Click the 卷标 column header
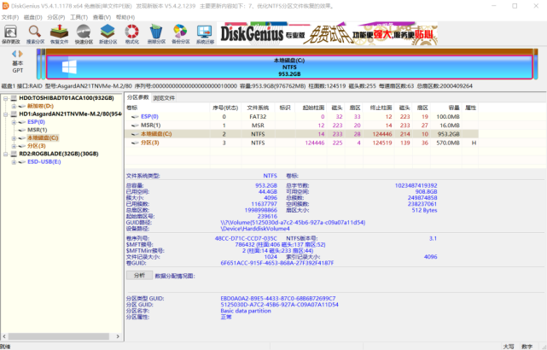Image resolution: width=547 pixels, height=350 pixels. pyautogui.click(x=167, y=108)
